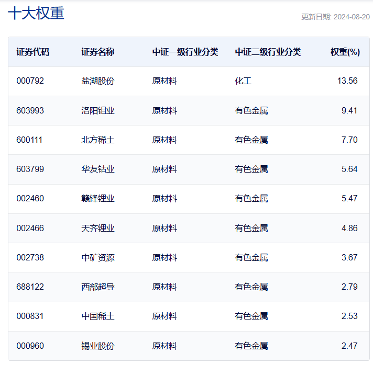
Task: Open the 西部超导 entry
Action: [98, 287]
